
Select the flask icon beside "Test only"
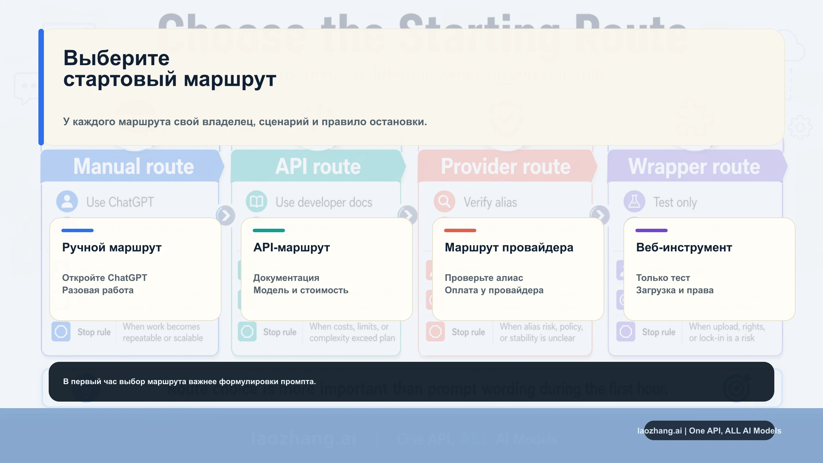coord(635,202)
